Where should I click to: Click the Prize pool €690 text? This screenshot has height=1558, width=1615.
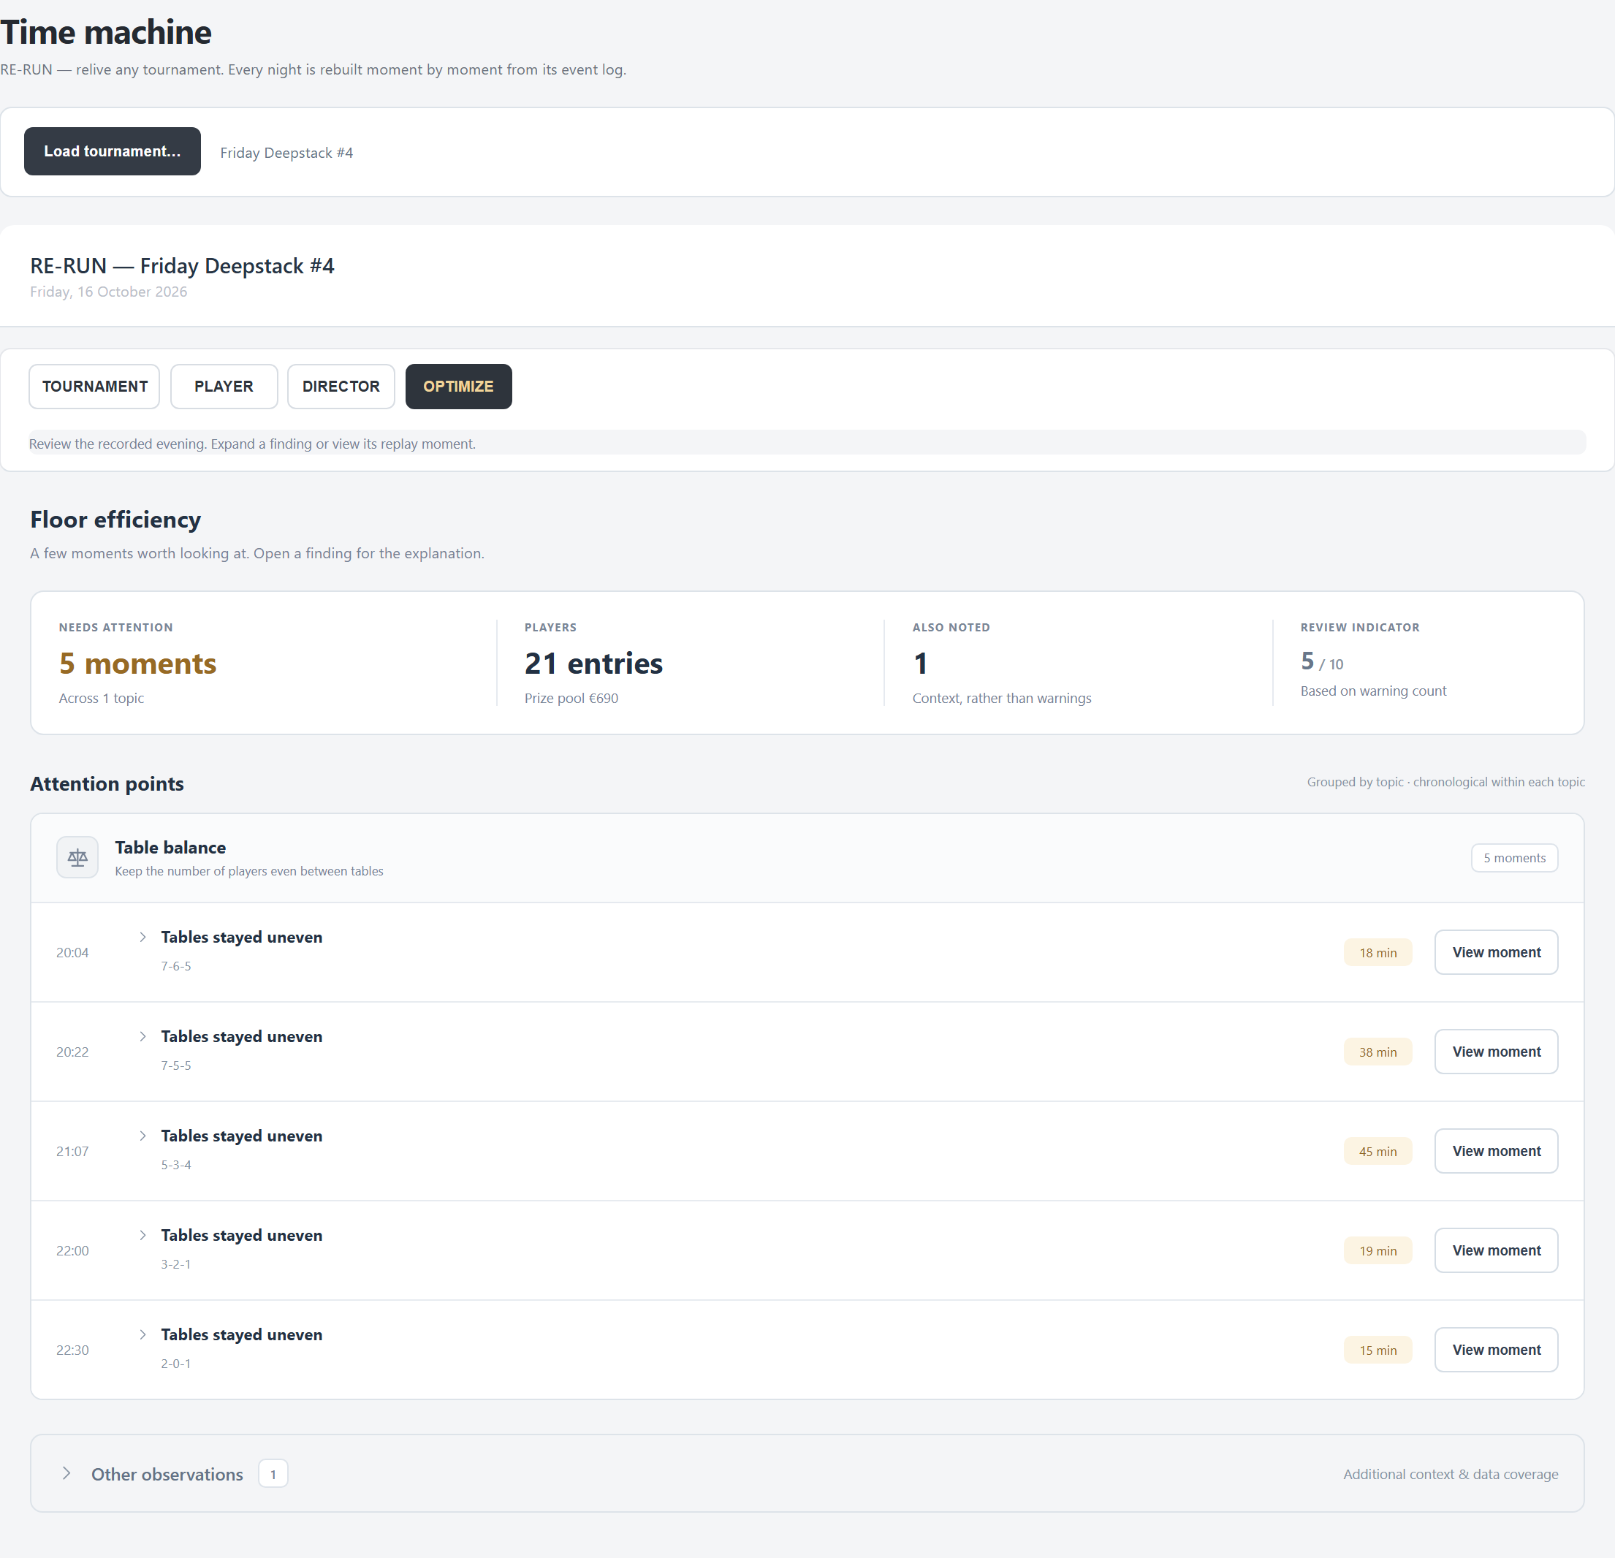[x=571, y=698]
